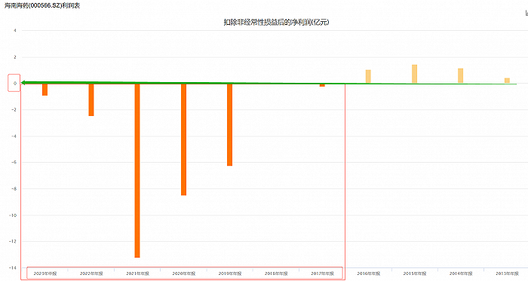Screen dimensions: 528x281
Task: Click the 2014年年报 axis label
Action: coord(461,273)
